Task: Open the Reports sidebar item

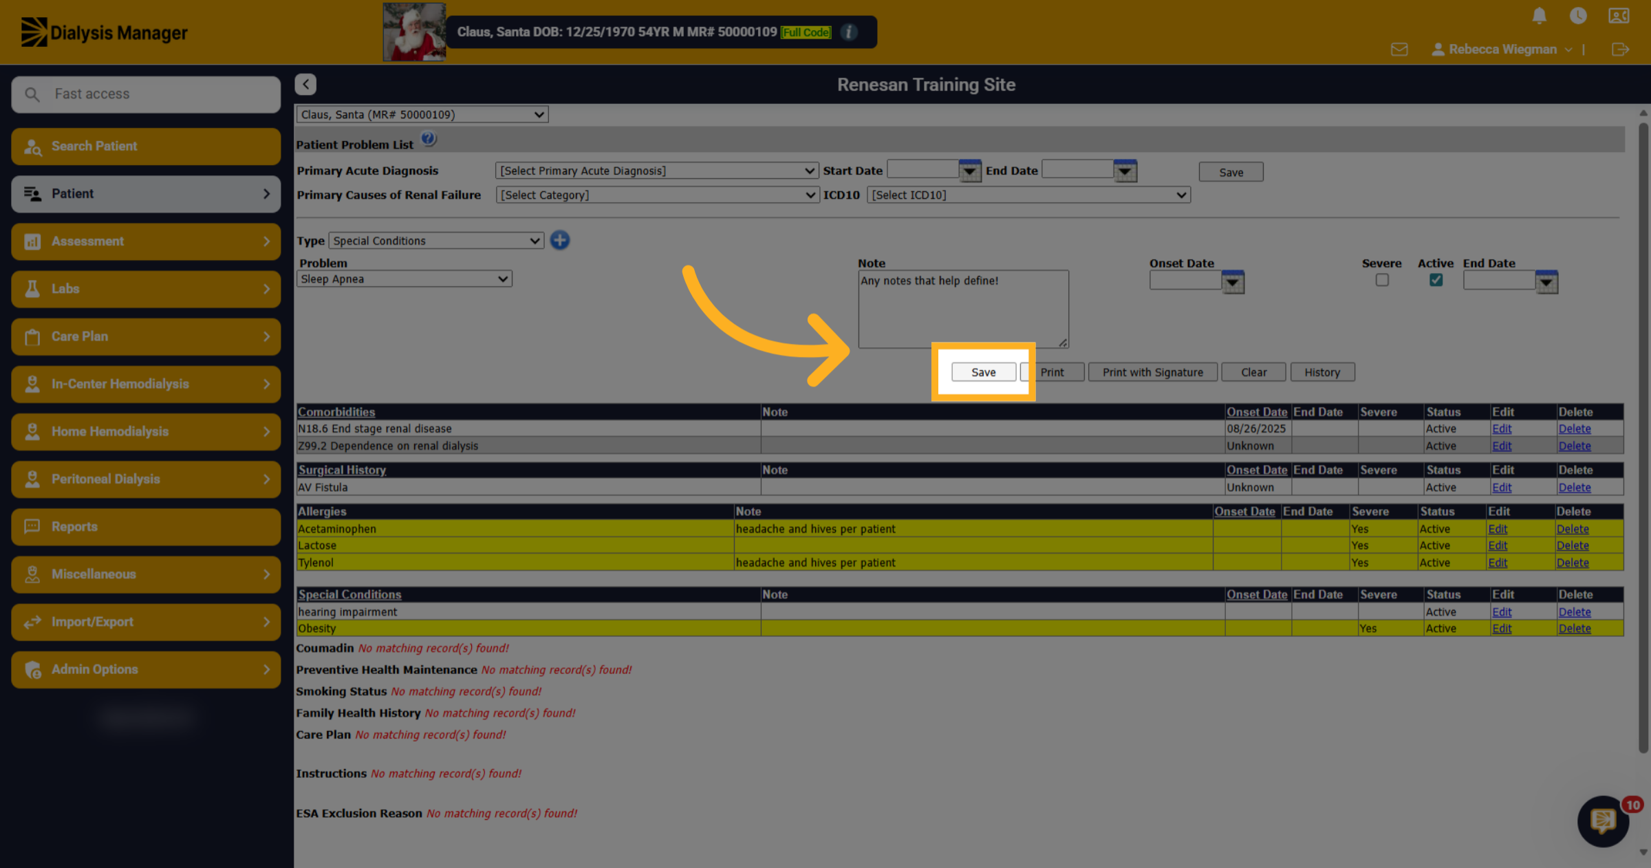Action: pos(146,527)
